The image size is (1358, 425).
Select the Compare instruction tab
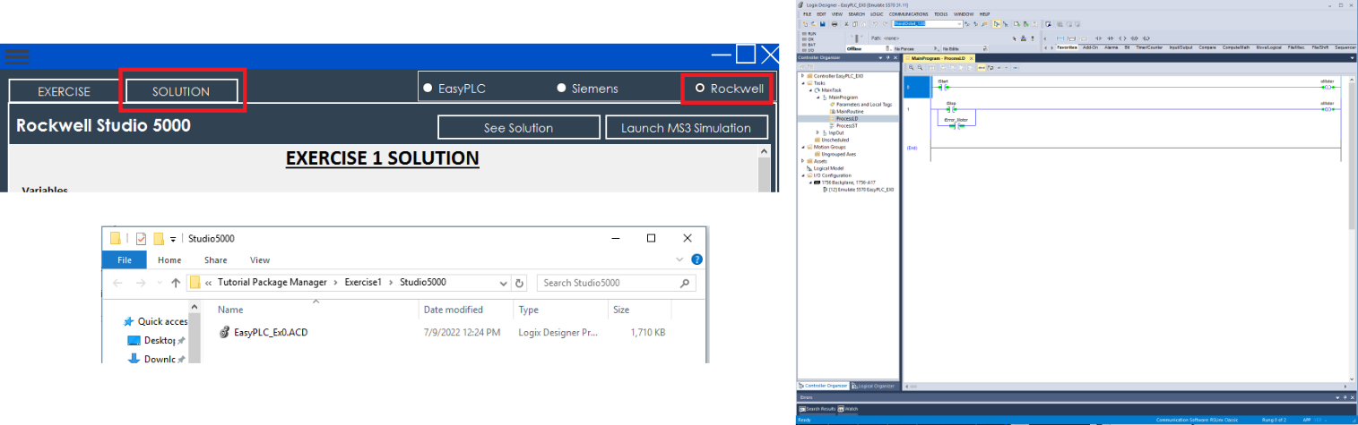[x=1207, y=47]
